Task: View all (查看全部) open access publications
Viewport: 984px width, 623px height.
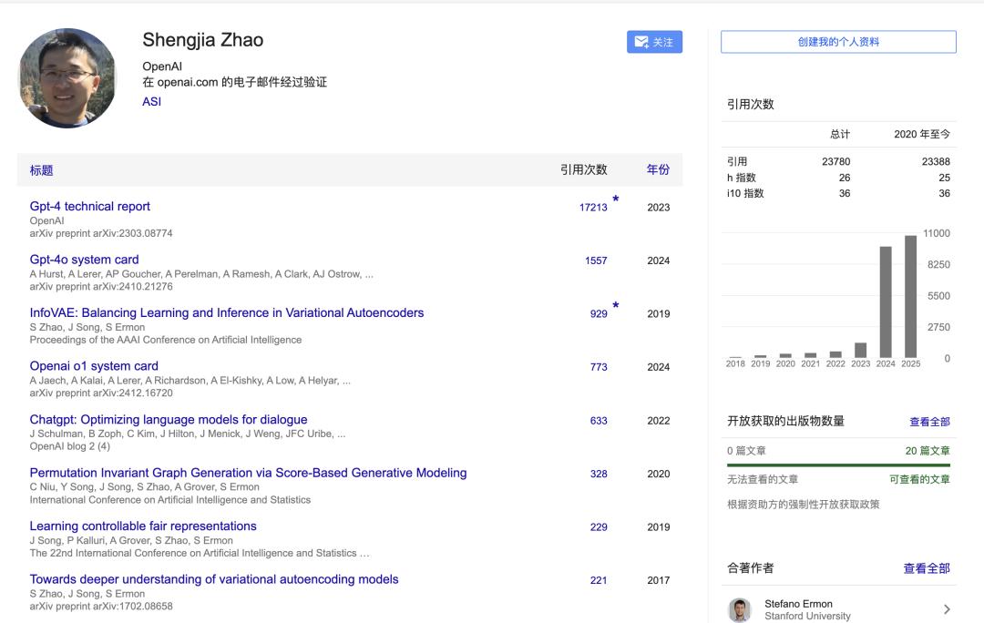Action: pyautogui.click(x=929, y=422)
